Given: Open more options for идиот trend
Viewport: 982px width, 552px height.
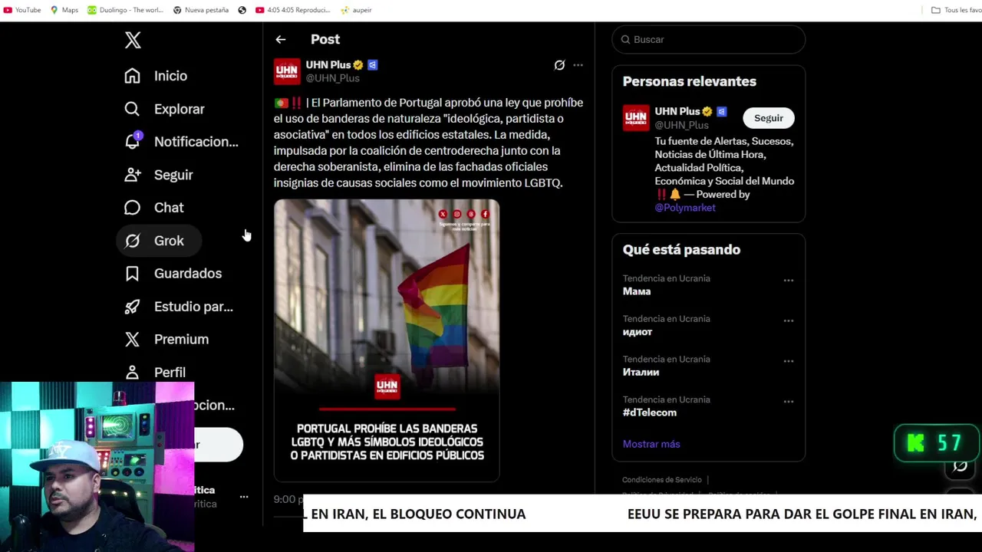Looking at the screenshot, I should point(788,321).
